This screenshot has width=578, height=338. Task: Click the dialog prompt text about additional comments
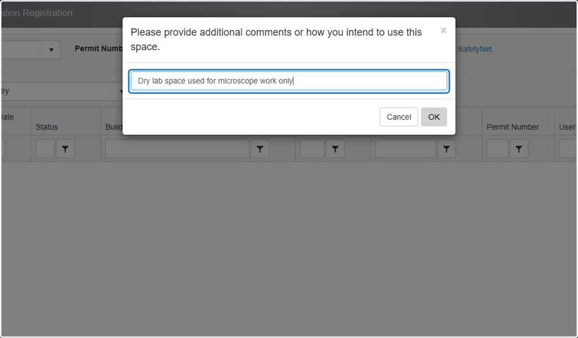coord(276,39)
